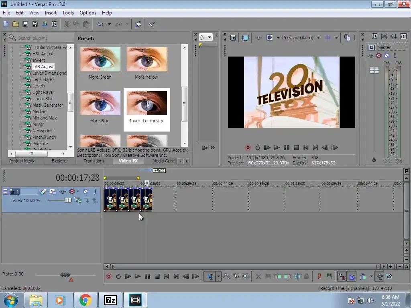This screenshot has width=411, height=308.
Task: Open the Insert menu
Action: click(x=51, y=13)
